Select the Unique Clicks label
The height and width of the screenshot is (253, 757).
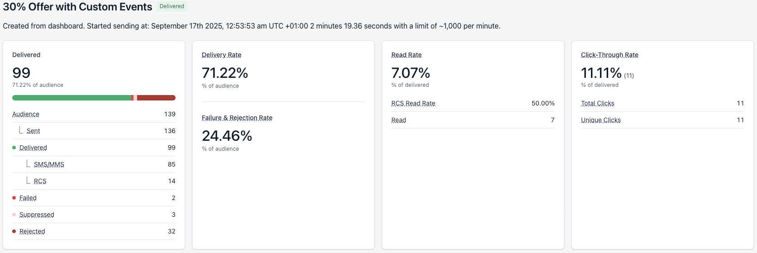tap(600, 120)
